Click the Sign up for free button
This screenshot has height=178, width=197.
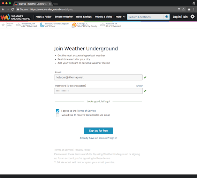click(98, 131)
